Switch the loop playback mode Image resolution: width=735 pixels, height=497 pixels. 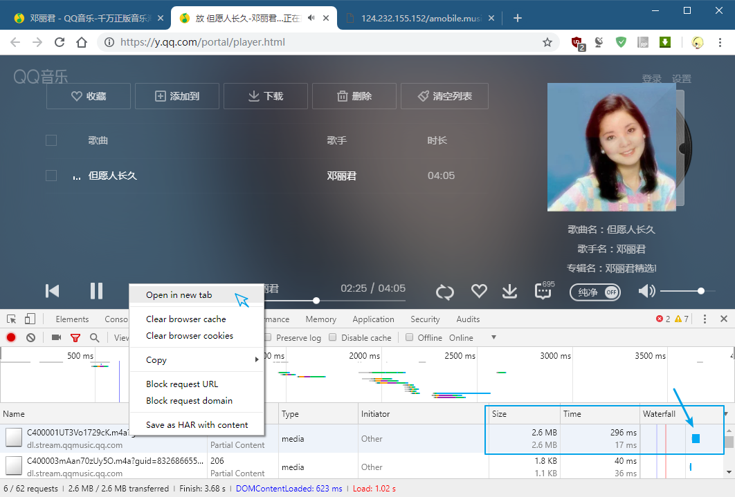pos(445,292)
